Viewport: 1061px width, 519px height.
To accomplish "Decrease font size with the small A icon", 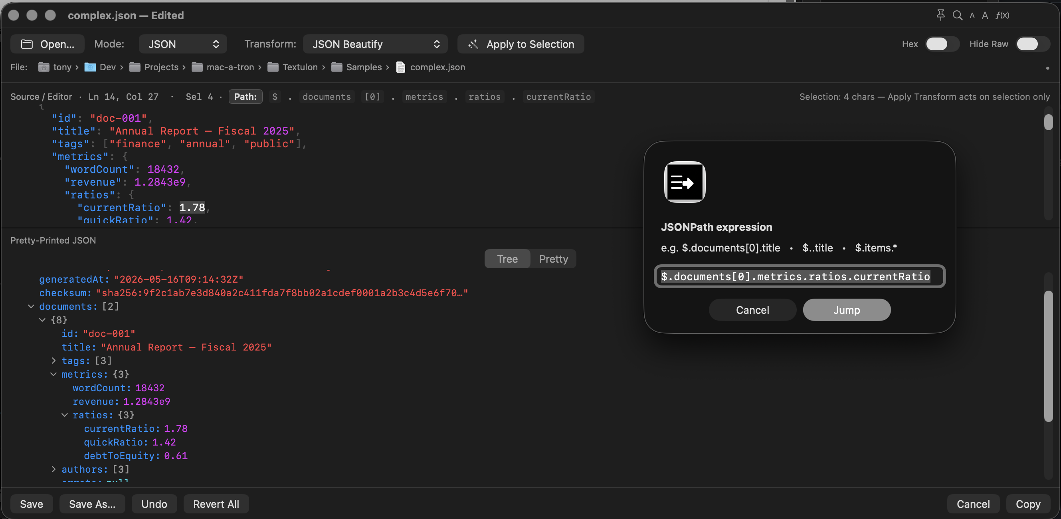I will coord(972,16).
